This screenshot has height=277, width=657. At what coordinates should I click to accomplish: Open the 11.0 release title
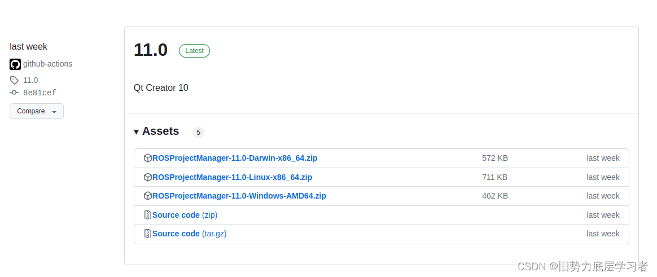151,50
